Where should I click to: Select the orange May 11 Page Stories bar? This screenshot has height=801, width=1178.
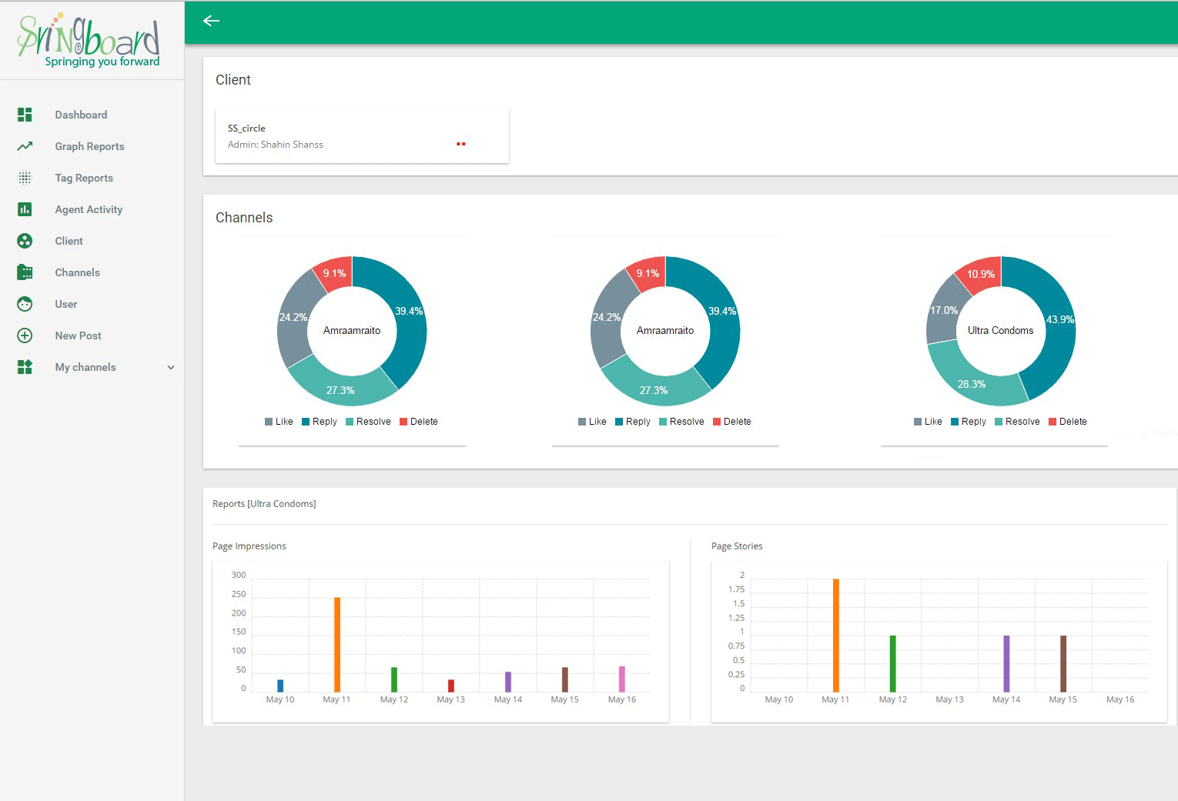tap(836, 636)
